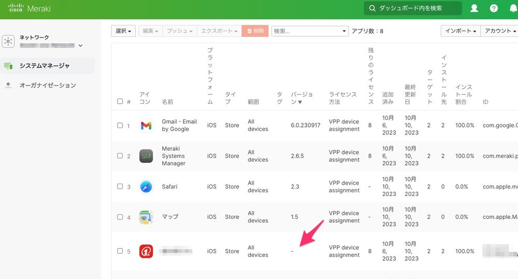Sort by the ID column header
Viewport: 518px width, 279px height.
485,102
